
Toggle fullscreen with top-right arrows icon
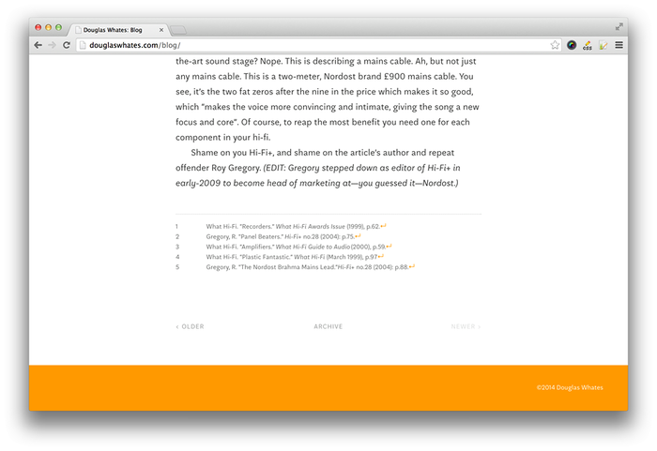tap(619, 27)
